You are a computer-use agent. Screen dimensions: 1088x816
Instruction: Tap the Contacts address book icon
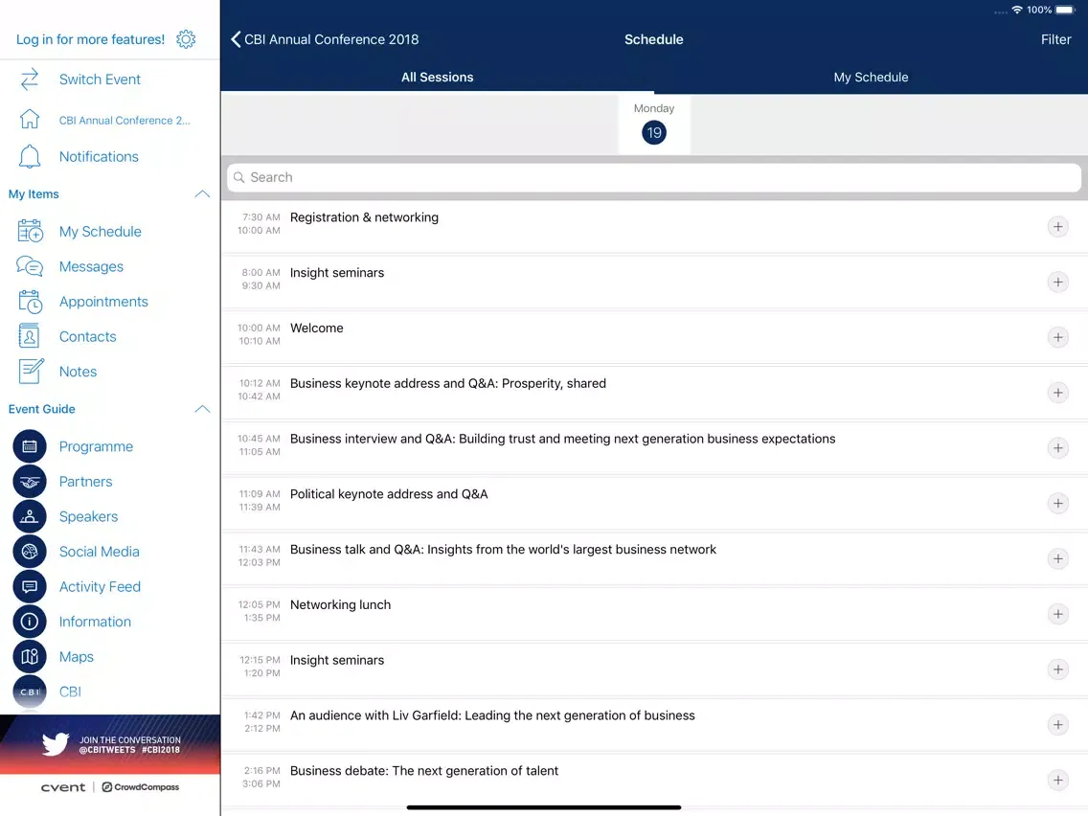point(29,336)
